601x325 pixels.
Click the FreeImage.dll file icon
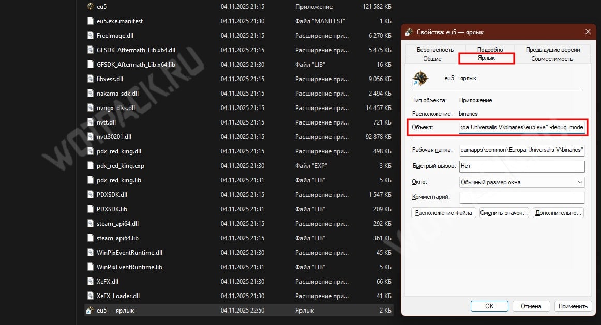pos(90,36)
